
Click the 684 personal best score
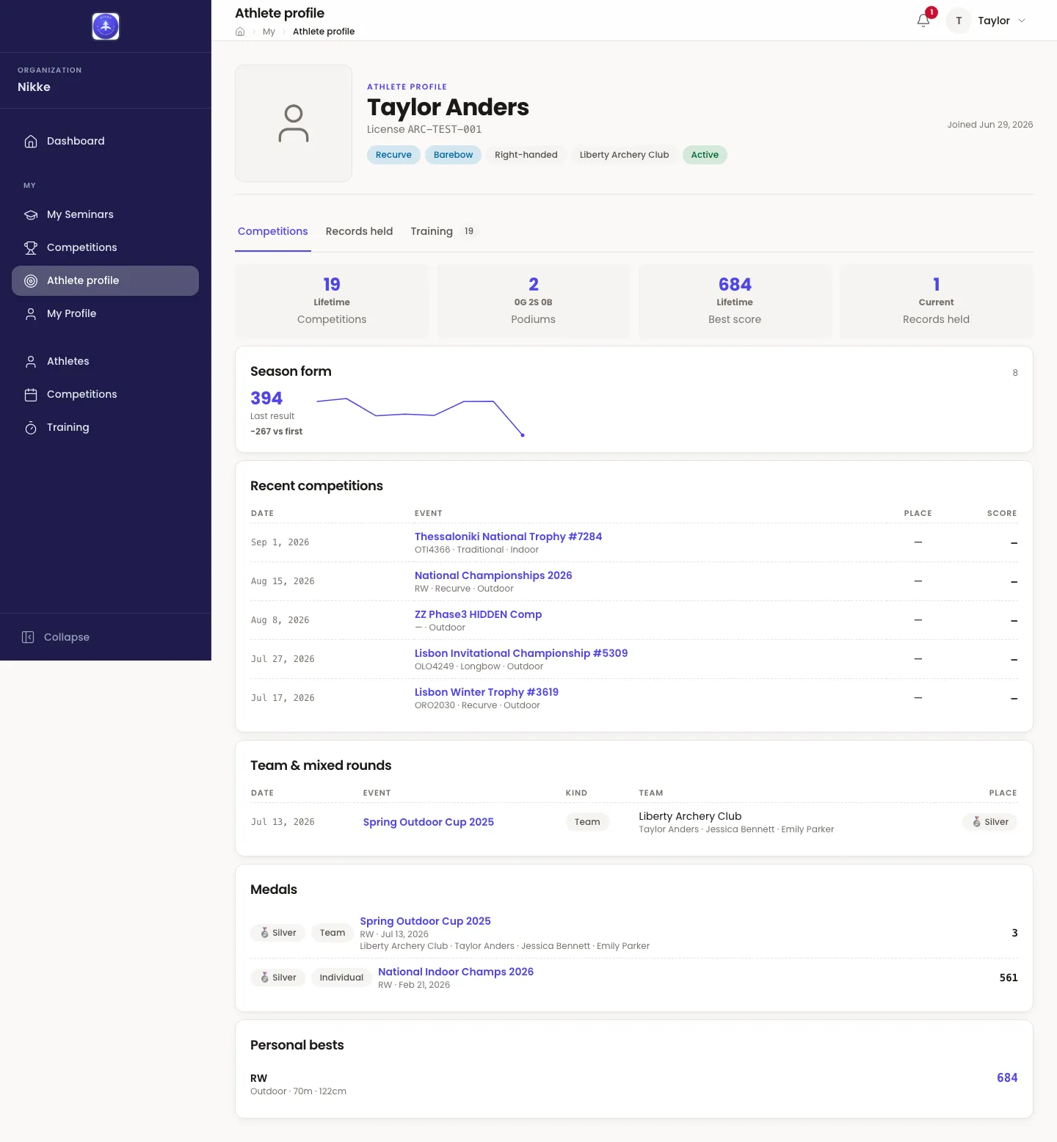coord(1007,1077)
